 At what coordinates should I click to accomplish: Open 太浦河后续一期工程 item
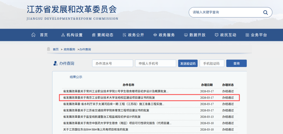point(114,104)
